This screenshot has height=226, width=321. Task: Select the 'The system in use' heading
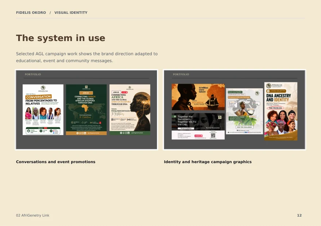(61, 38)
